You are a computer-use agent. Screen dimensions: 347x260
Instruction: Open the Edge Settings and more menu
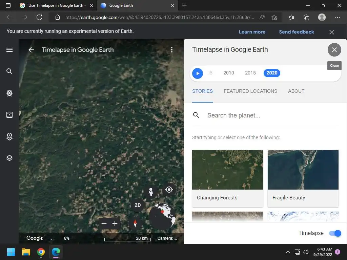pyautogui.click(x=337, y=17)
